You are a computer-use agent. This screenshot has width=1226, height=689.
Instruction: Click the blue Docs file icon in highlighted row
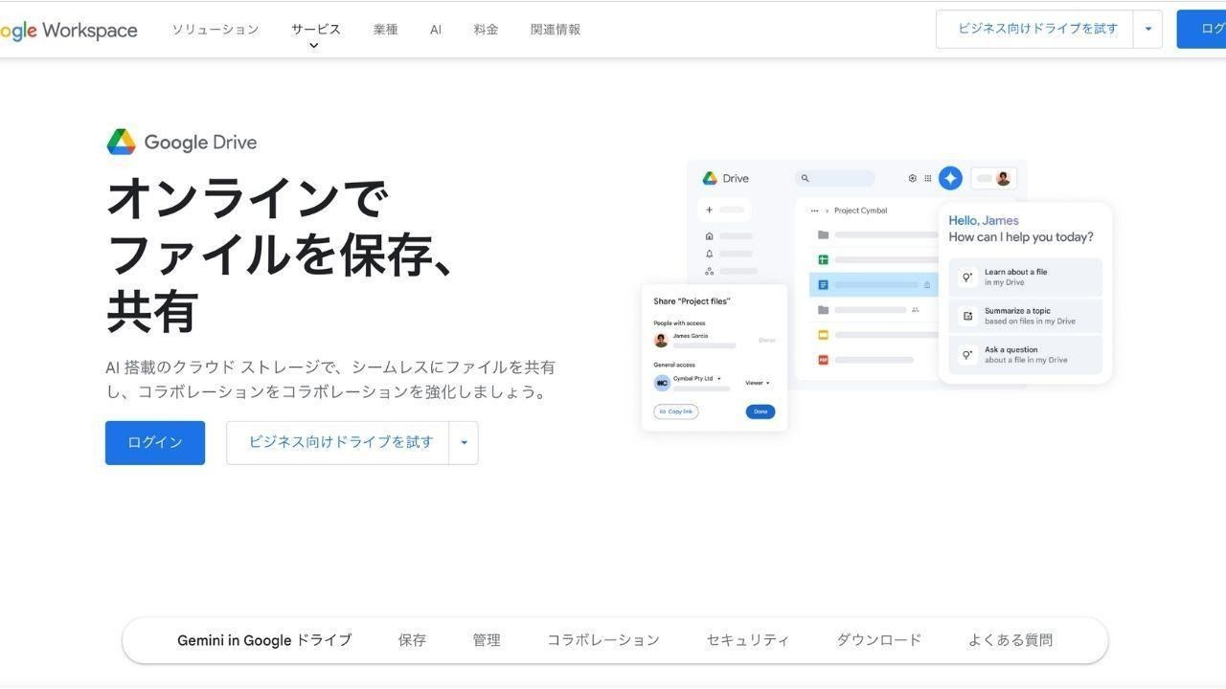pyautogui.click(x=823, y=284)
